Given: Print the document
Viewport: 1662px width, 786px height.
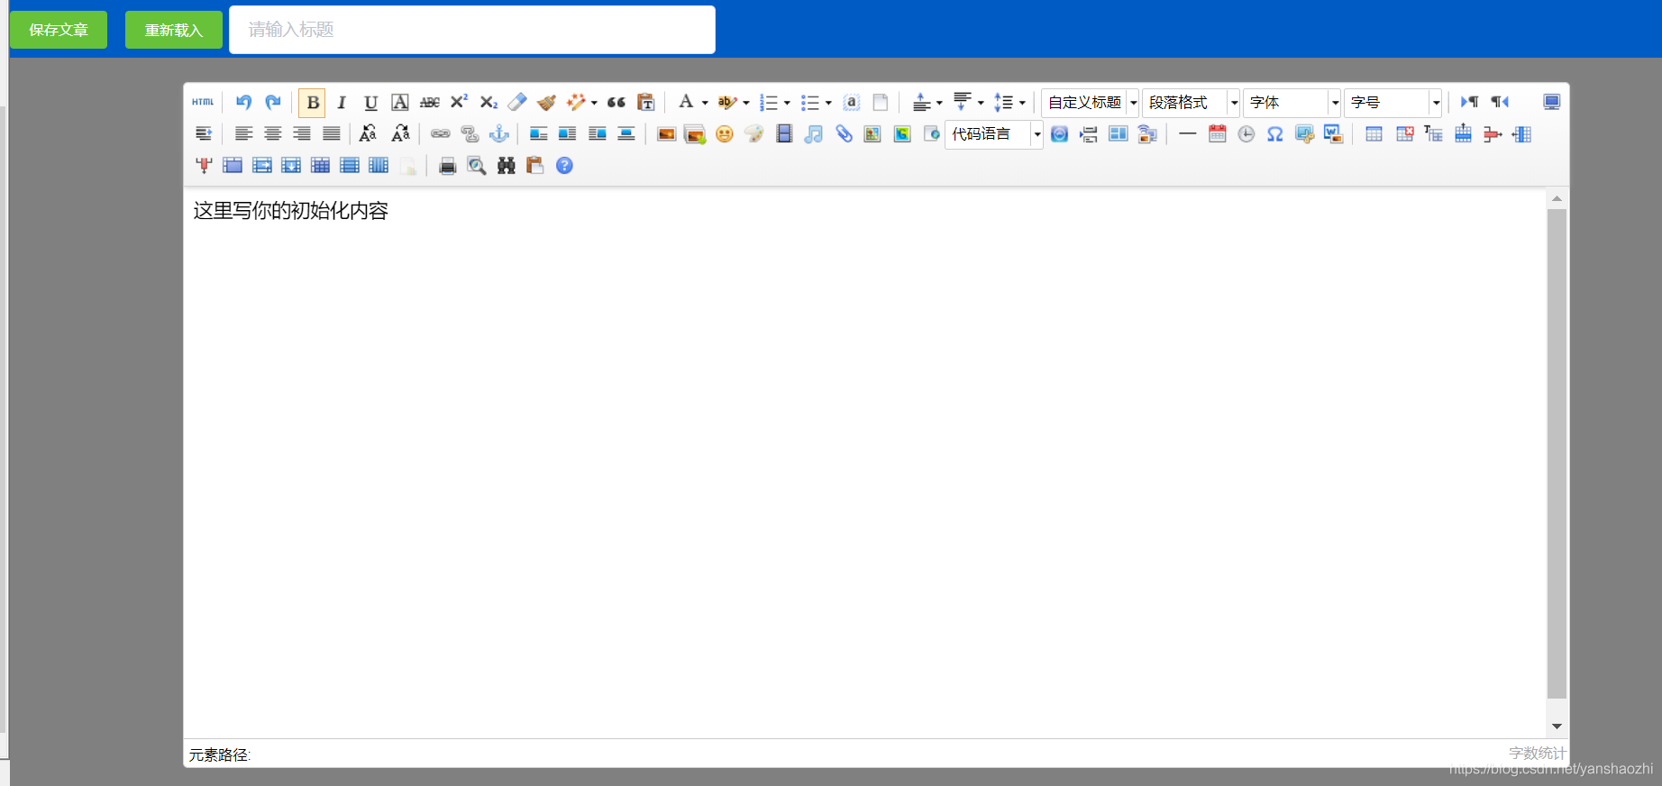Looking at the screenshot, I should pyautogui.click(x=447, y=166).
